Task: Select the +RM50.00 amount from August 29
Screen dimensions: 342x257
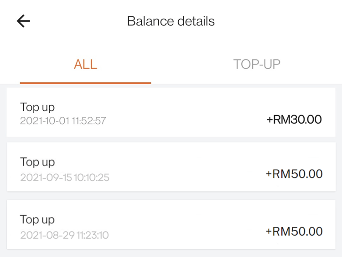Action: coord(294,232)
